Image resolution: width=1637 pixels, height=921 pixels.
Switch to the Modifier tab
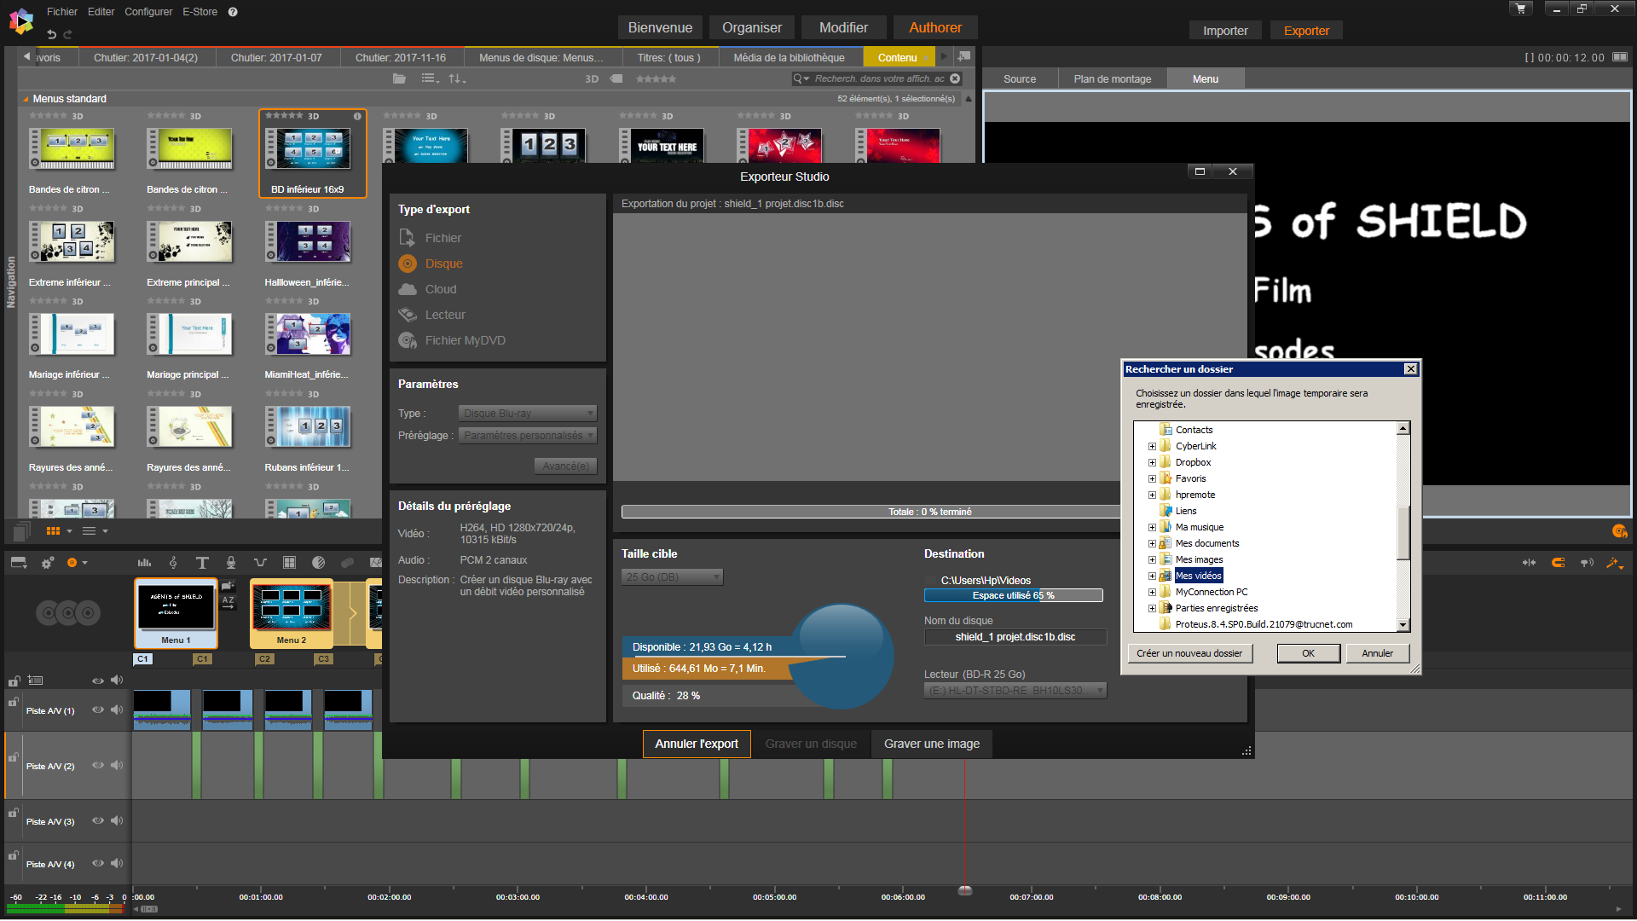click(x=843, y=27)
